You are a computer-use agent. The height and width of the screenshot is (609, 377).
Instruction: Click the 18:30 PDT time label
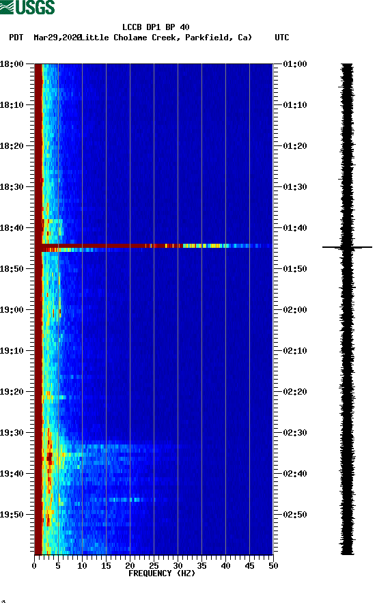point(12,187)
